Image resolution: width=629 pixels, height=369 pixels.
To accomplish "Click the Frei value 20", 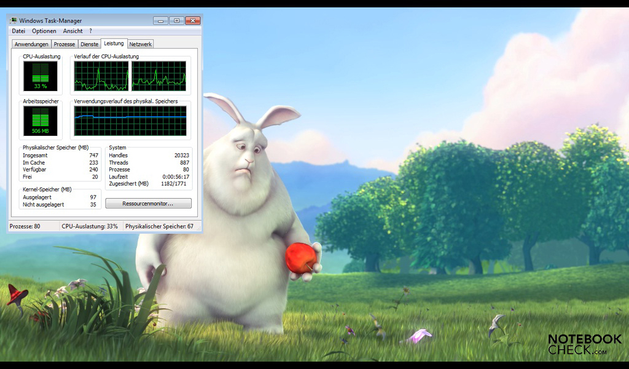I will click(95, 177).
